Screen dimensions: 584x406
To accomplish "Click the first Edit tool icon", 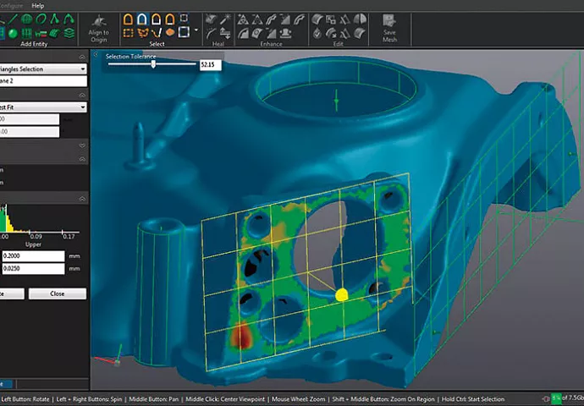I will tap(317, 19).
